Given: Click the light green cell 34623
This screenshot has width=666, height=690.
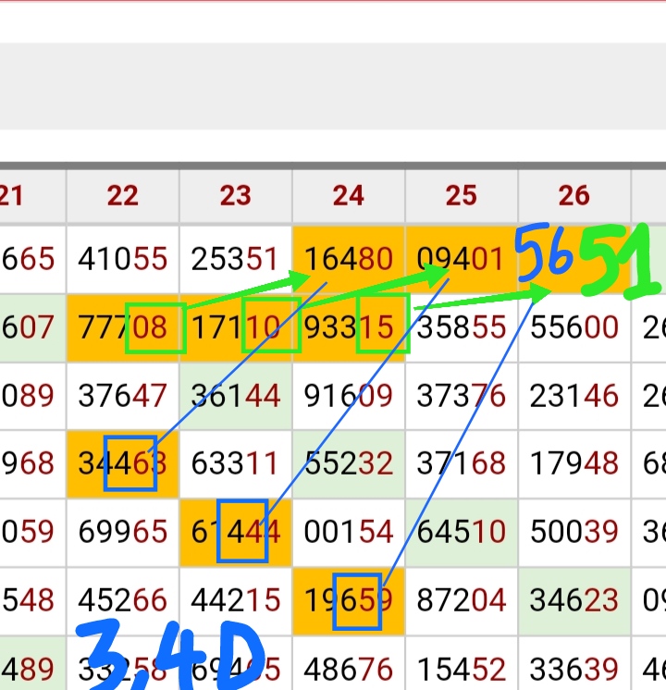Looking at the screenshot, I should [x=574, y=600].
